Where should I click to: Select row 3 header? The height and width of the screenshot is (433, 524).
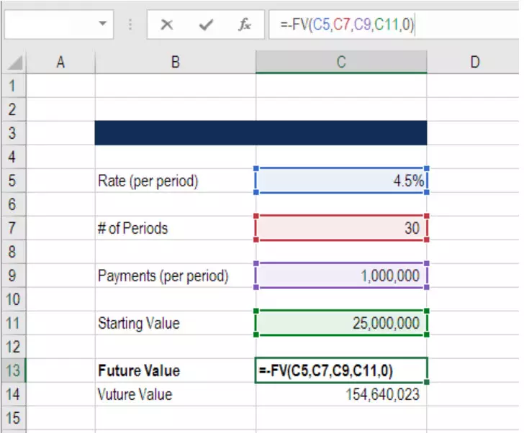[x=14, y=133]
